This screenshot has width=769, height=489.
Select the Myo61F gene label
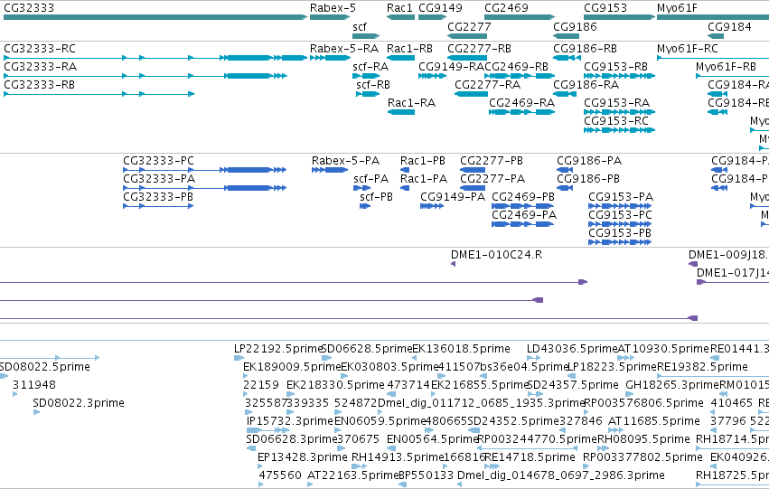click(x=677, y=8)
